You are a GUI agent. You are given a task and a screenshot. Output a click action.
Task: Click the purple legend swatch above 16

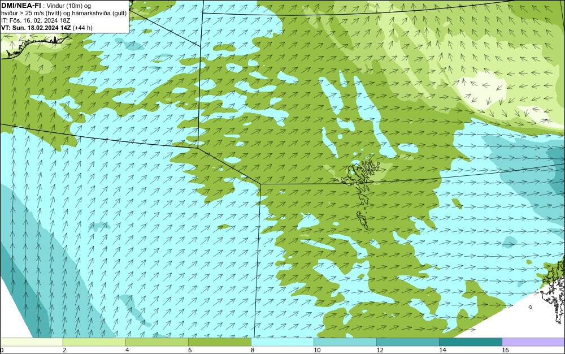[533, 342]
